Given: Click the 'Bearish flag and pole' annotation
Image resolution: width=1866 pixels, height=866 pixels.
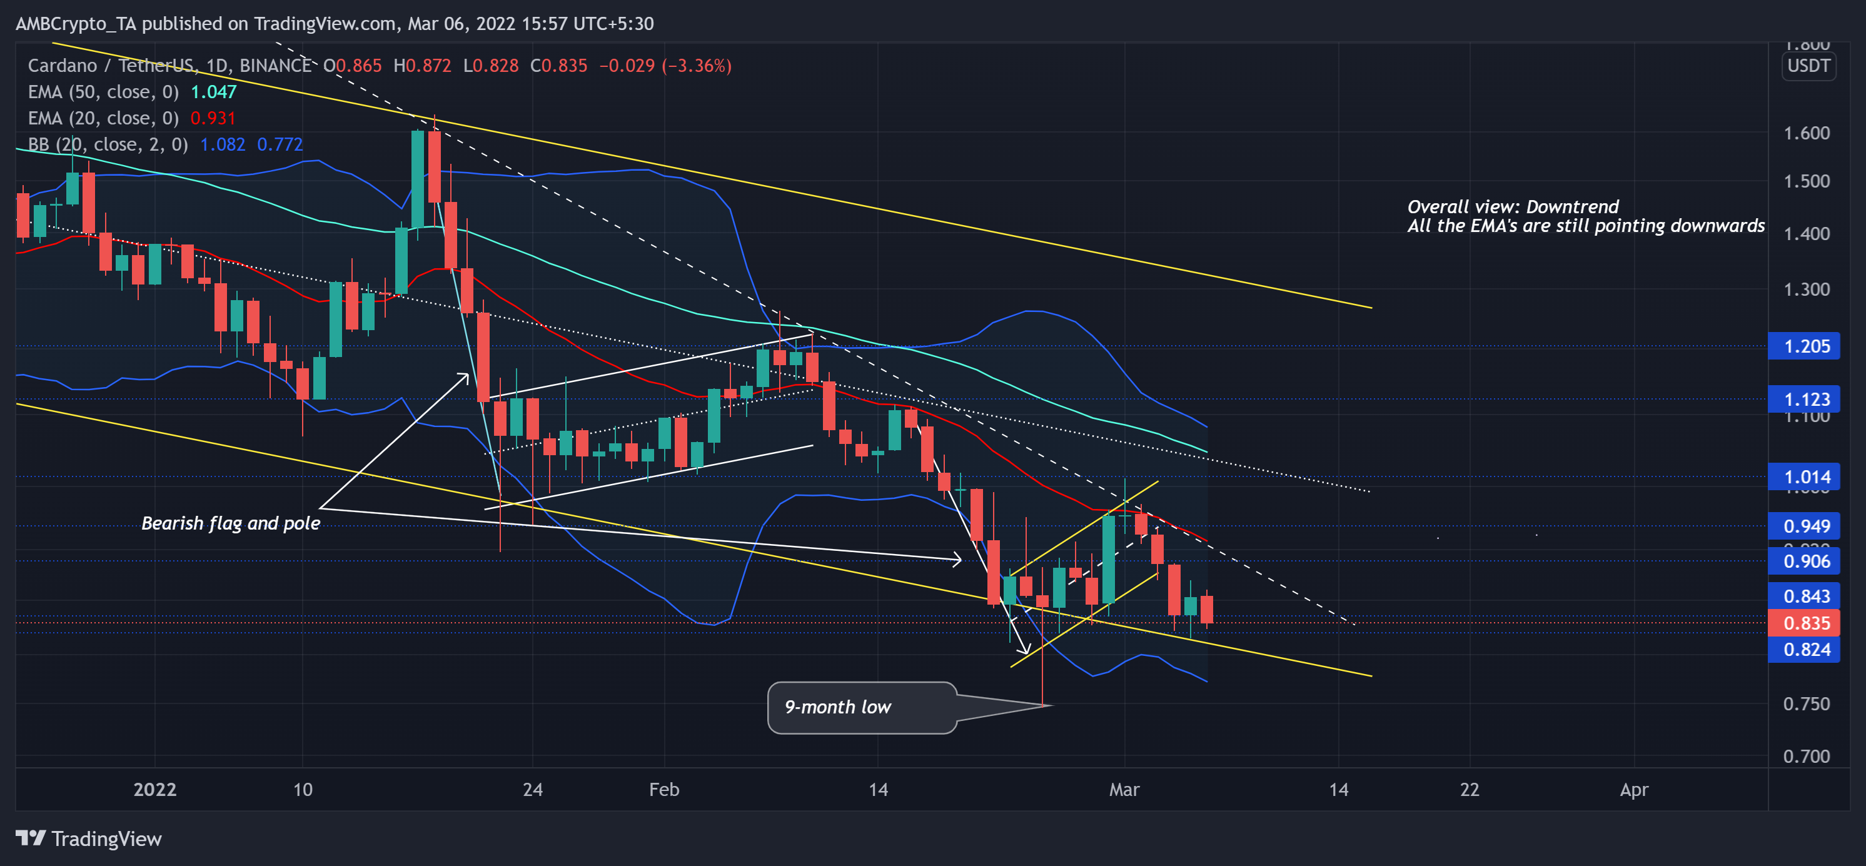Looking at the screenshot, I should click(x=231, y=523).
